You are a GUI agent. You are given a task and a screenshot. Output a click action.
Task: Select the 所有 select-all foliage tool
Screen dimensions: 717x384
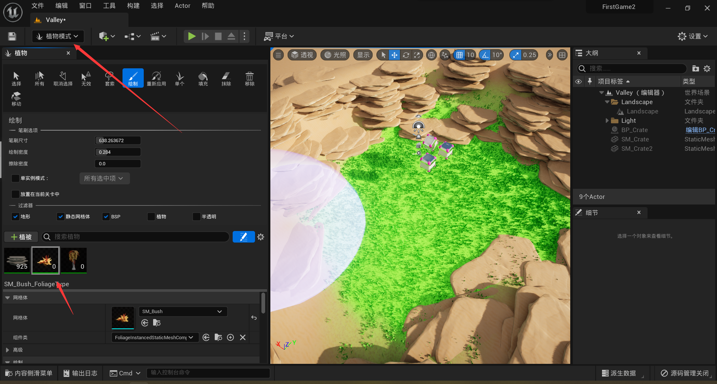(39, 79)
